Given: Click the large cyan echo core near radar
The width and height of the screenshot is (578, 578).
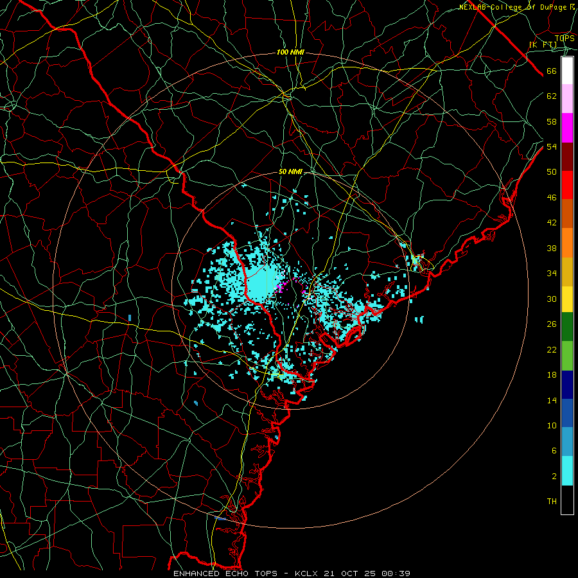Looking at the screenshot, I should click(x=262, y=284).
